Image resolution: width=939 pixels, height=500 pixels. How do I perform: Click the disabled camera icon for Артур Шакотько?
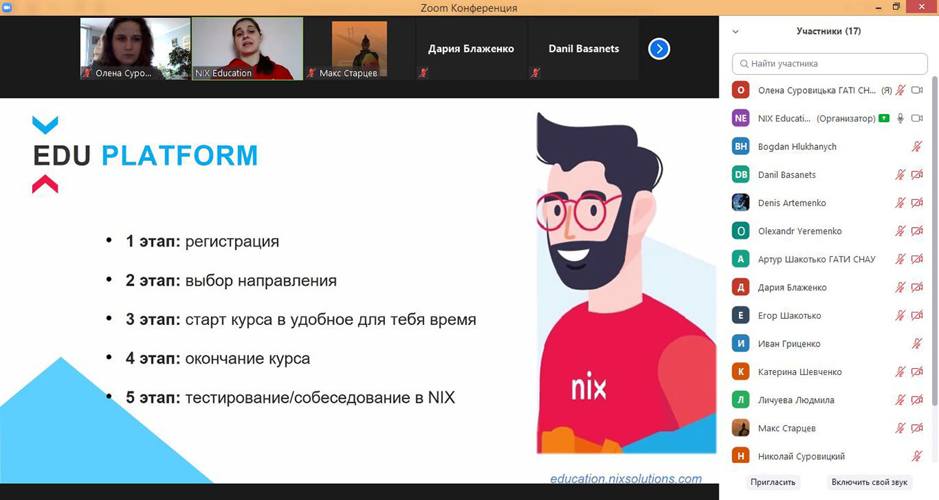tap(917, 259)
